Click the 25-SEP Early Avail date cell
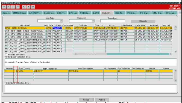Screen dimensions: 182x103 tap(140, 40)
